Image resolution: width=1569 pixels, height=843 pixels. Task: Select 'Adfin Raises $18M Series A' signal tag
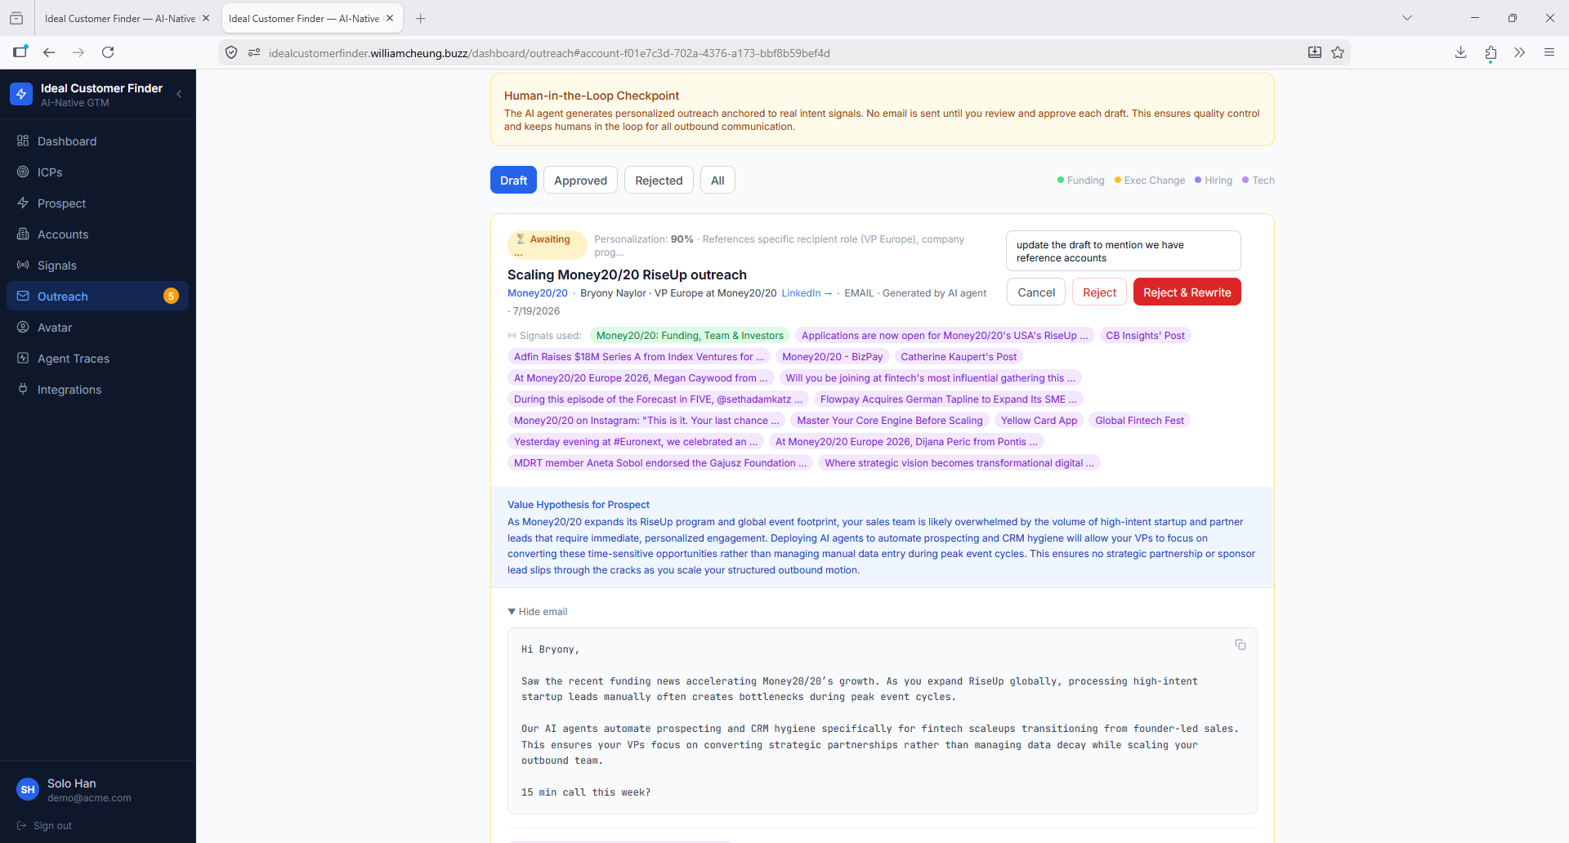tap(639, 357)
